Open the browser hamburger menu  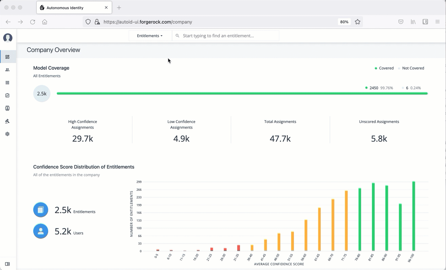pyautogui.click(x=438, y=22)
